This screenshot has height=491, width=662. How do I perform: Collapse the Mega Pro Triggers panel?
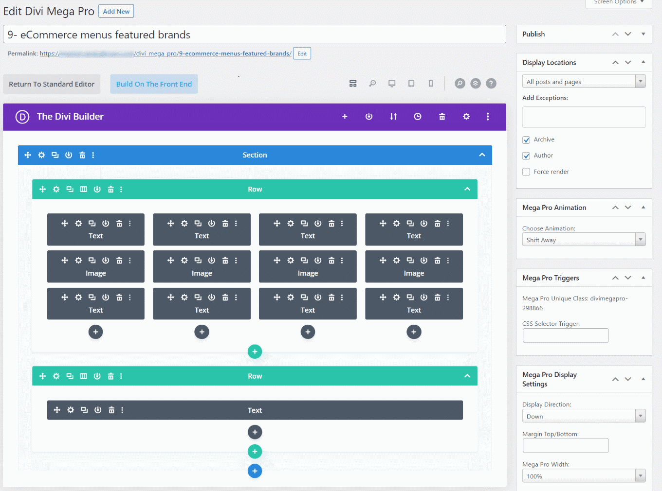(643, 278)
